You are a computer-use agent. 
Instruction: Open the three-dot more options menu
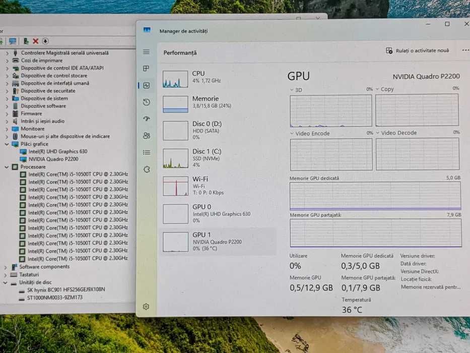(x=465, y=50)
